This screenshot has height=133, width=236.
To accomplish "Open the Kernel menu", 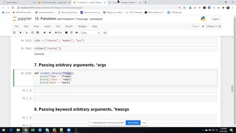I will (x=69, y=26).
